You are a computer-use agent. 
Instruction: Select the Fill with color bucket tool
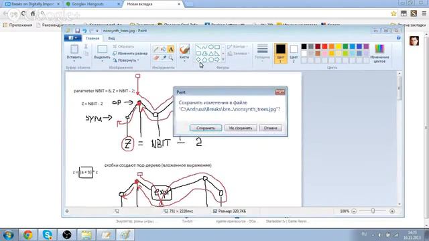click(x=164, y=50)
